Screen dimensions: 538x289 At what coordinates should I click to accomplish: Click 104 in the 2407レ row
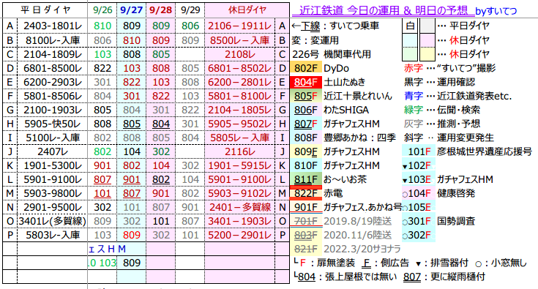click(x=132, y=151)
